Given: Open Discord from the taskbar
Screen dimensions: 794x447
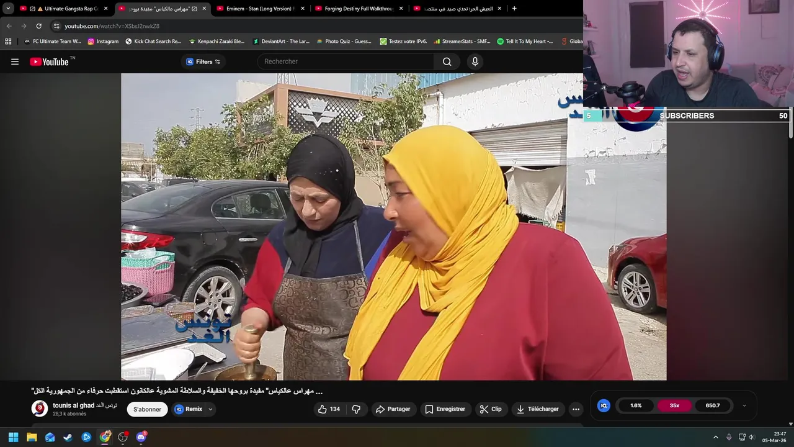Looking at the screenshot, I should pos(141,437).
